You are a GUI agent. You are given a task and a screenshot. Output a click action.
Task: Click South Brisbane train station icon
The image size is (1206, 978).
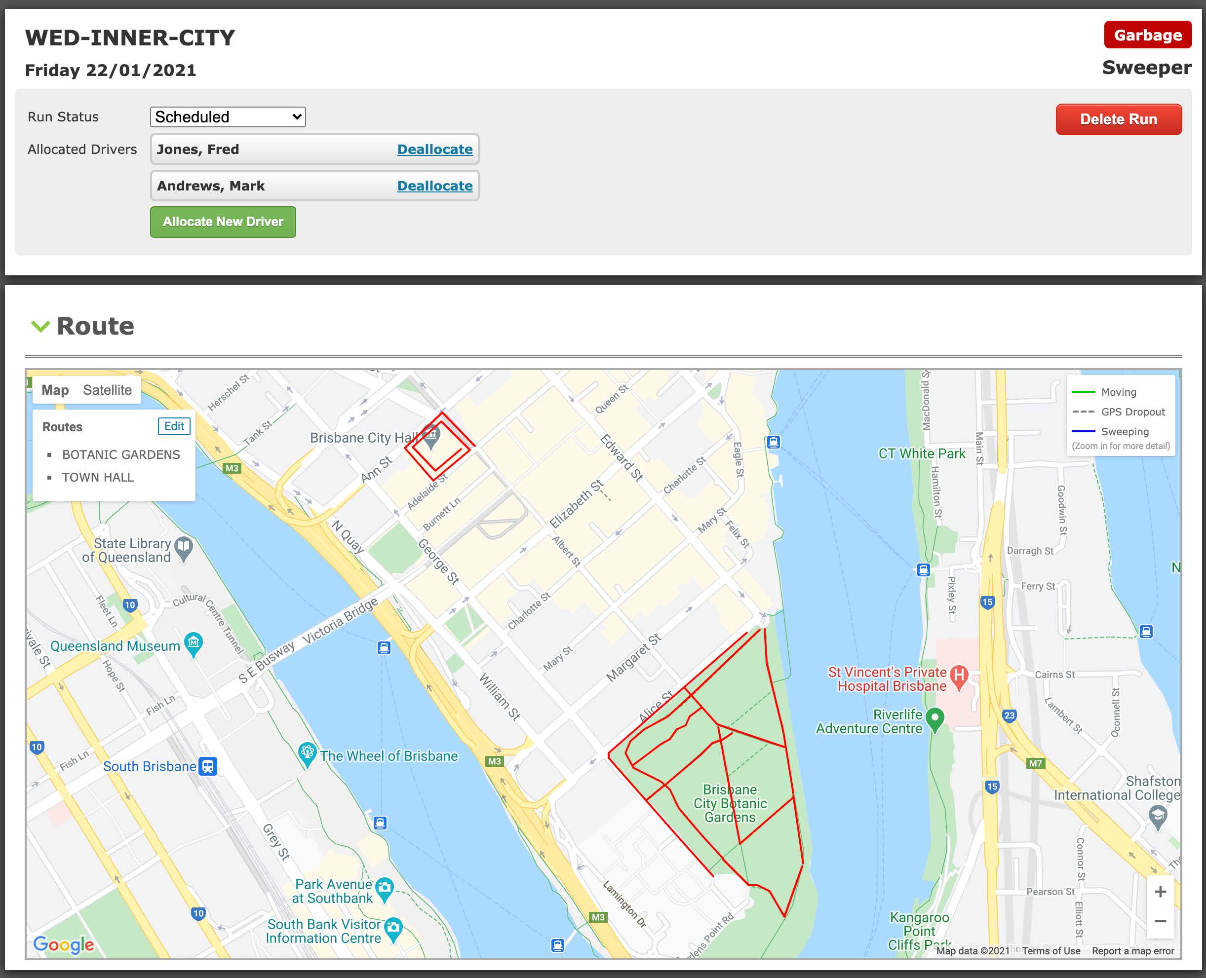pos(208,766)
